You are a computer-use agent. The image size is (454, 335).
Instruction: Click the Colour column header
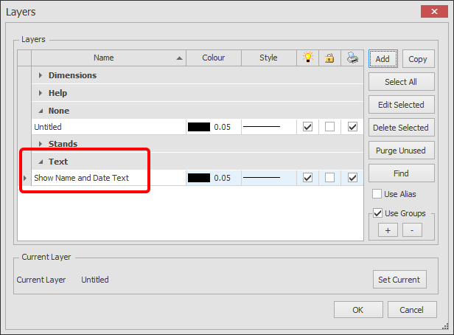point(214,58)
